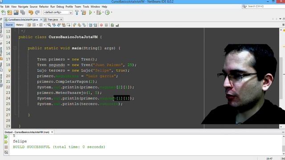This screenshot has height=160, width=285.
Task: Open the Source menu
Action: click(34, 7)
